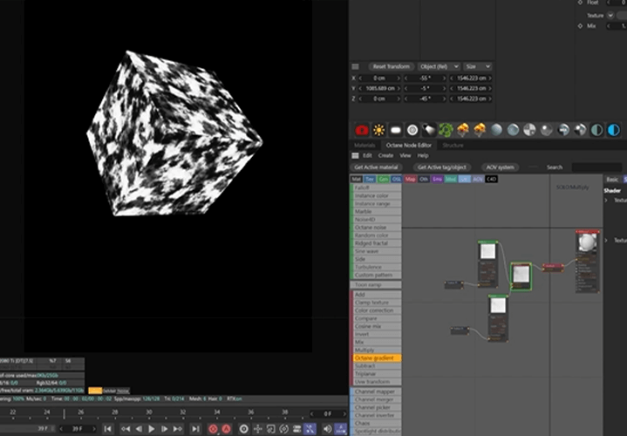This screenshot has height=436, width=627.
Task: Click the circular keyframe selection icon
Action: (243, 429)
